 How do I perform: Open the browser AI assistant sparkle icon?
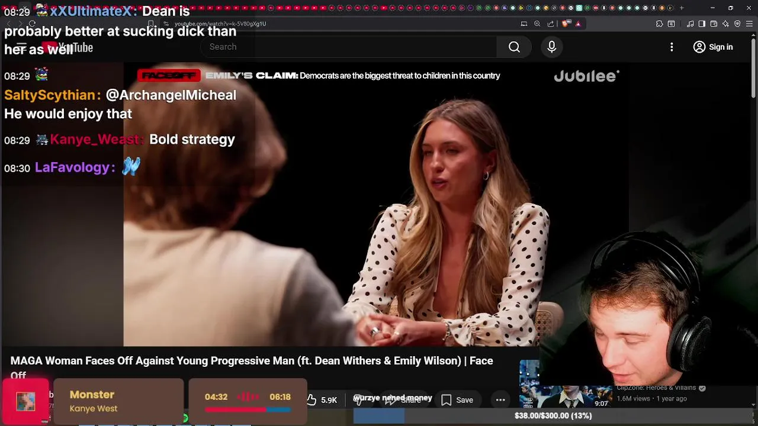point(725,24)
